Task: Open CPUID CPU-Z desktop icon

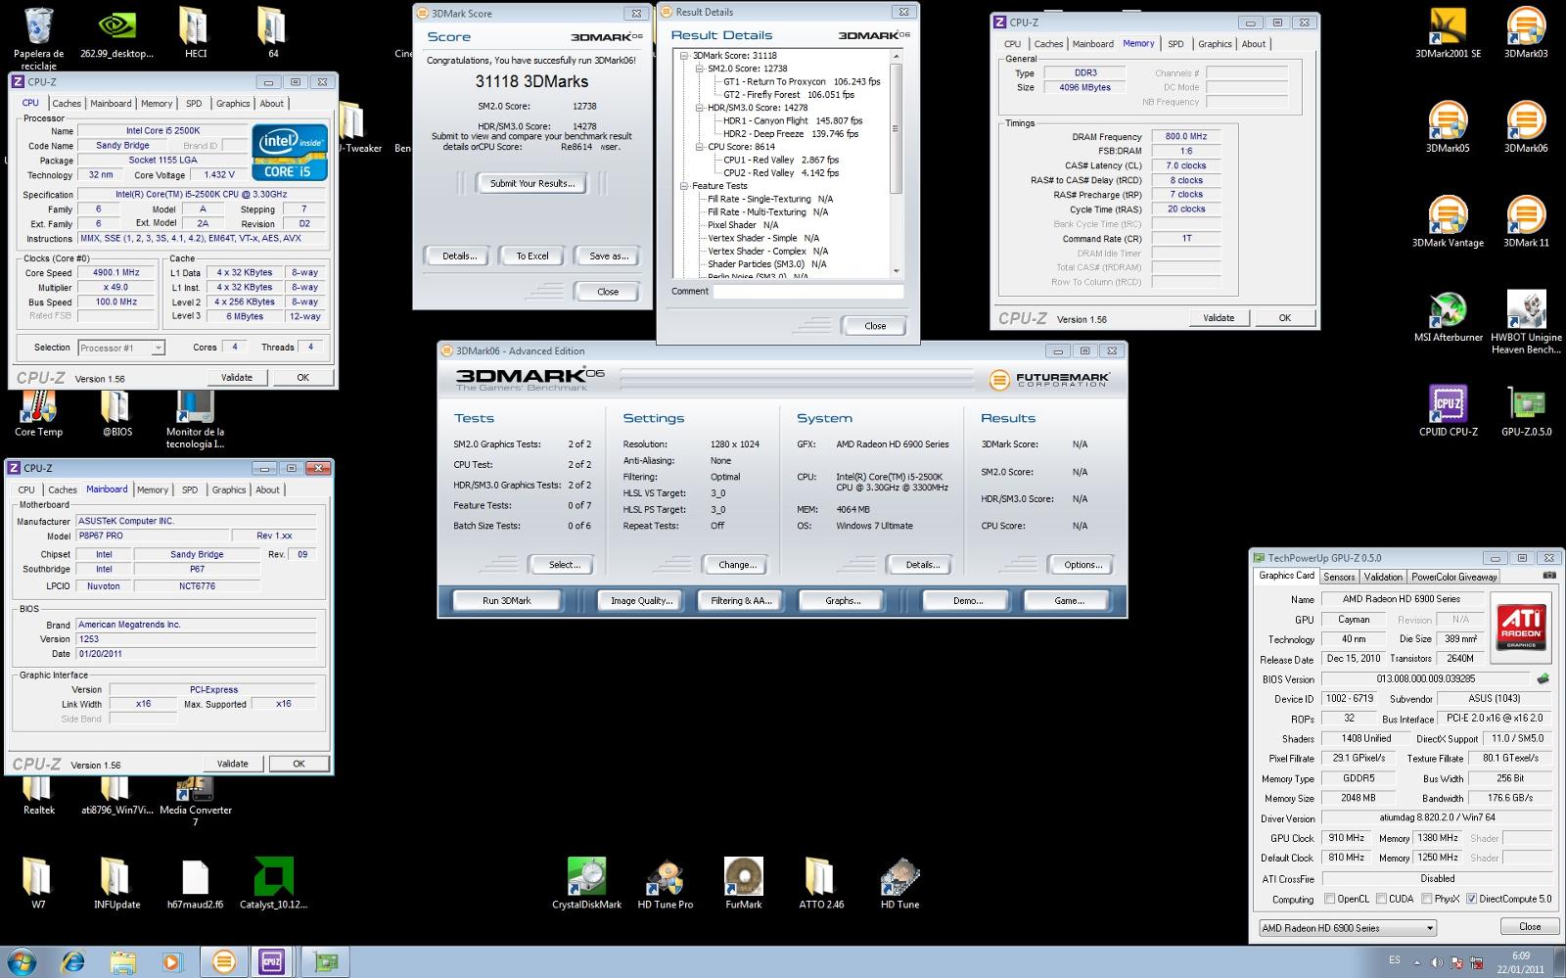Action: click(x=1448, y=409)
